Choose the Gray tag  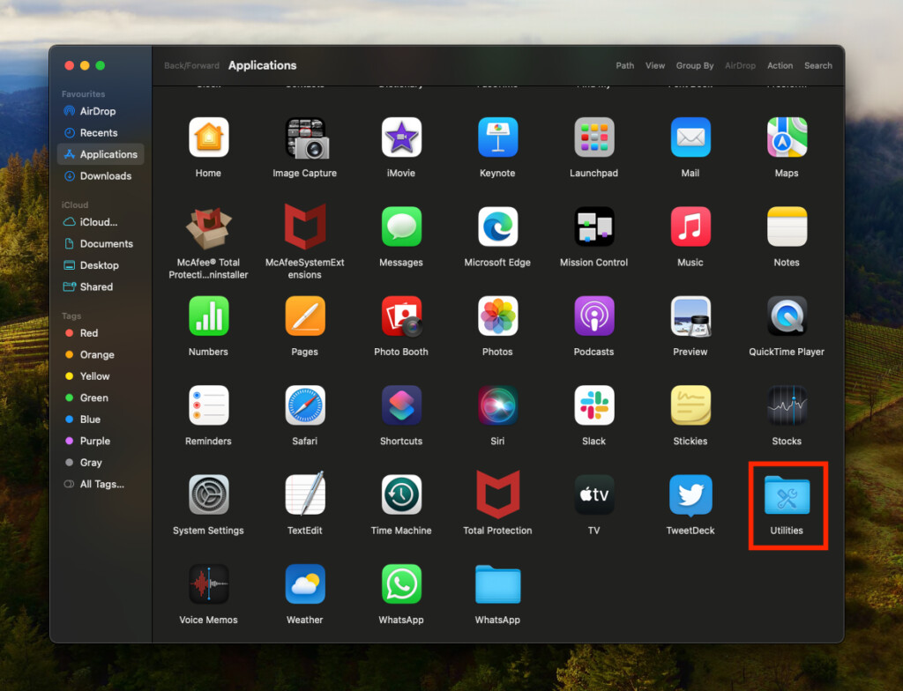(x=101, y=463)
